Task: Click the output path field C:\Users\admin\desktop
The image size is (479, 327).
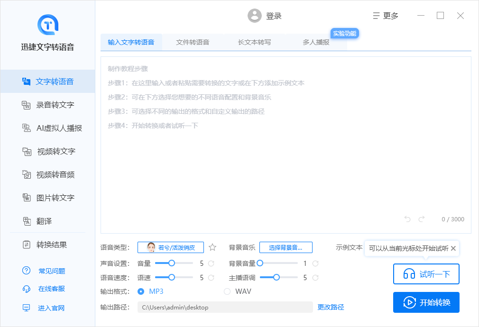Action: (225, 307)
